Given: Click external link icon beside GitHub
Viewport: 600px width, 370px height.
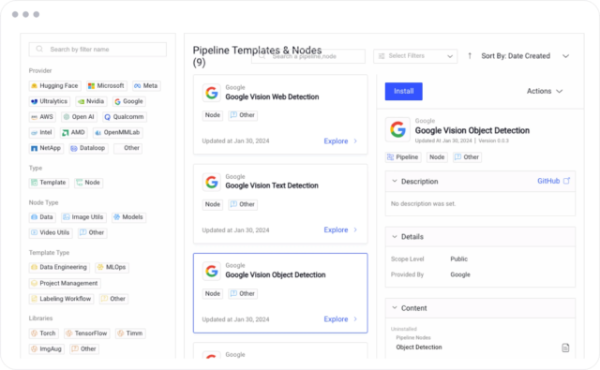Looking at the screenshot, I should (566, 181).
